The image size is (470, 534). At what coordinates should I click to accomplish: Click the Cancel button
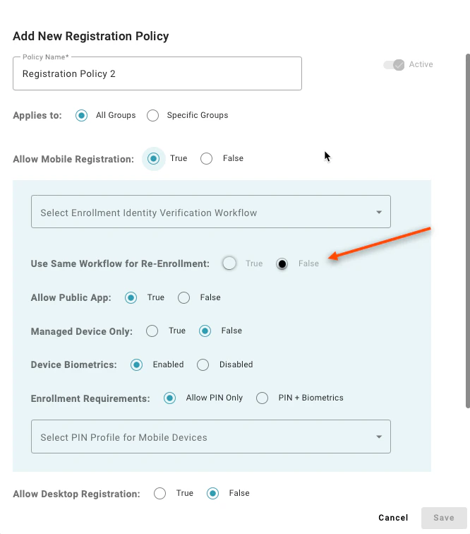(x=393, y=518)
